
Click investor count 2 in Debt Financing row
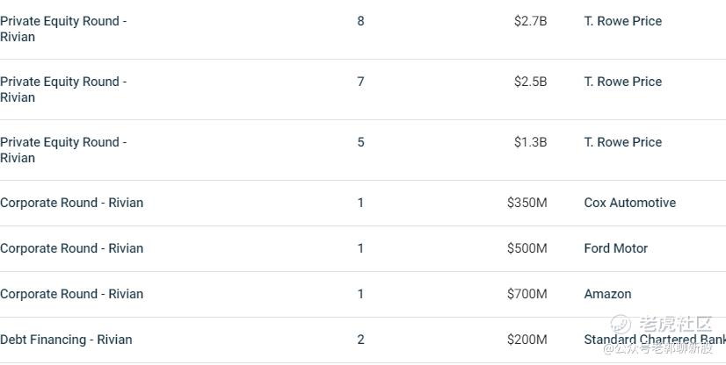pyautogui.click(x=360, y=340)
